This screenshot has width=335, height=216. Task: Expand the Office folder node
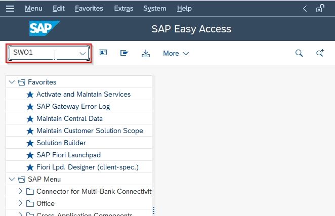(20, 203)
